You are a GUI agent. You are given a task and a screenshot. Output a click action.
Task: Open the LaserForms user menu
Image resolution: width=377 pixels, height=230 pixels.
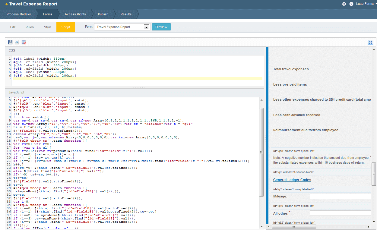(x=366, y=4)
